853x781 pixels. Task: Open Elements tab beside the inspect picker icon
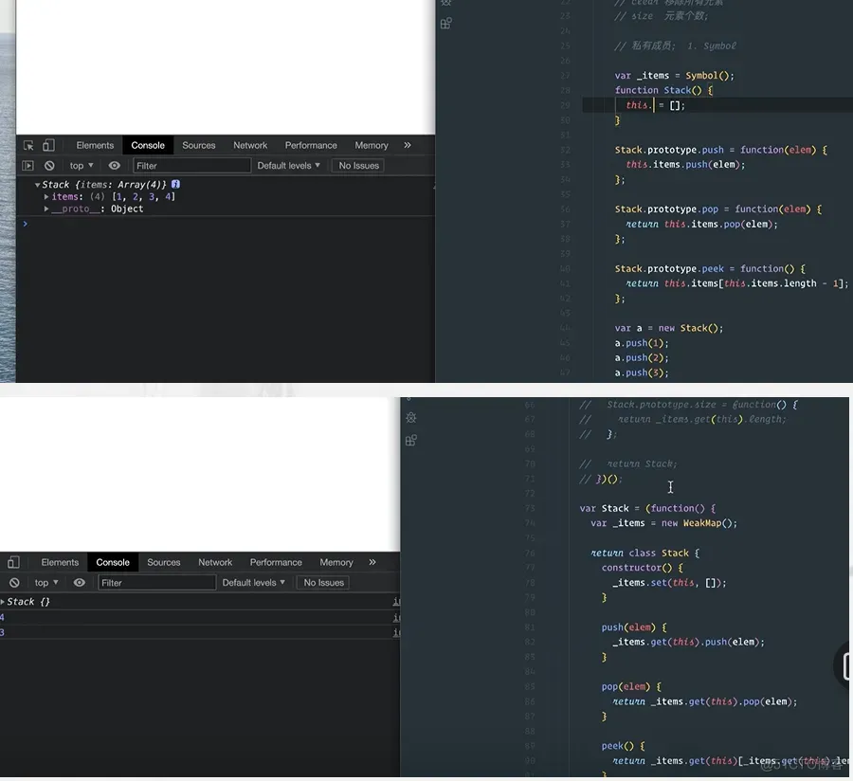click(95, 145)
